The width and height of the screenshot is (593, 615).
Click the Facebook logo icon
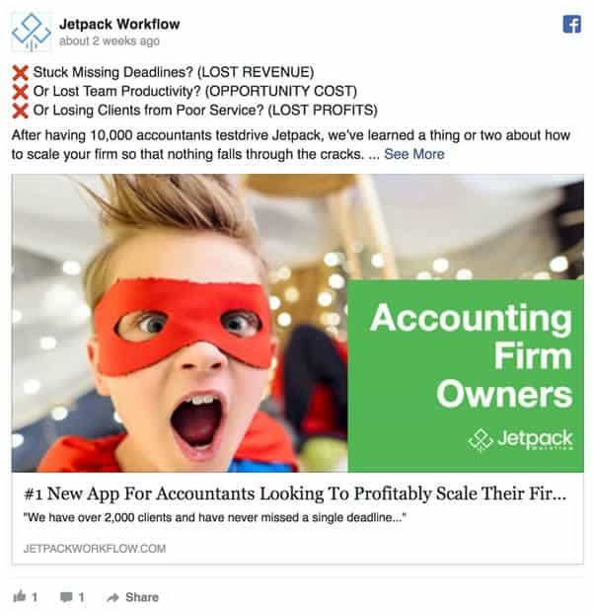click(572, 25)
